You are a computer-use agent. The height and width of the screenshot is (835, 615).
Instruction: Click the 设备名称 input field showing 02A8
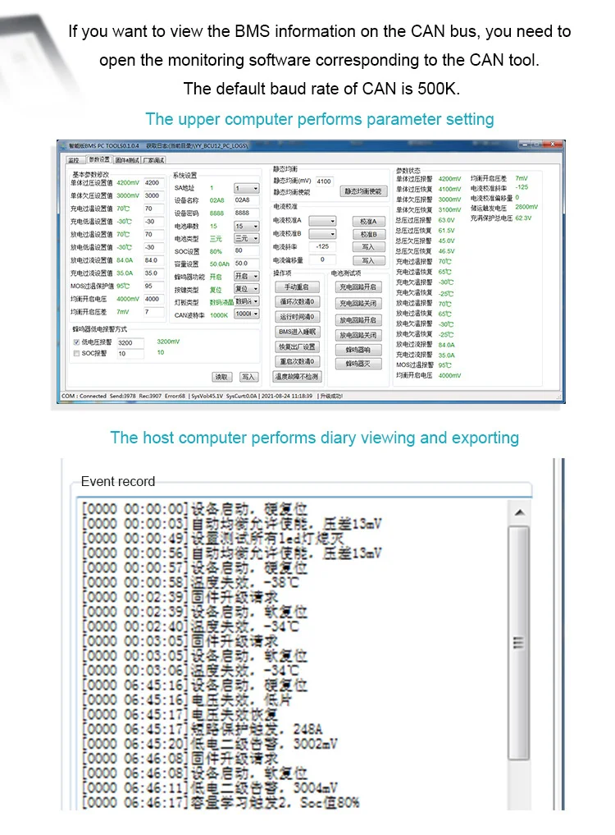246,200
